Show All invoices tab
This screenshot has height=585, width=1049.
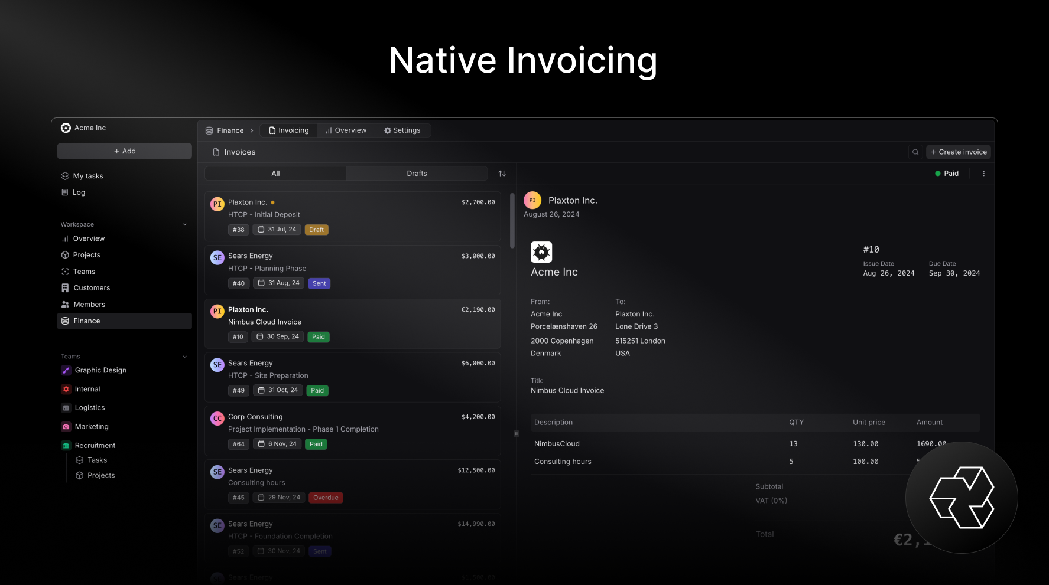click(x=275, y=174)
